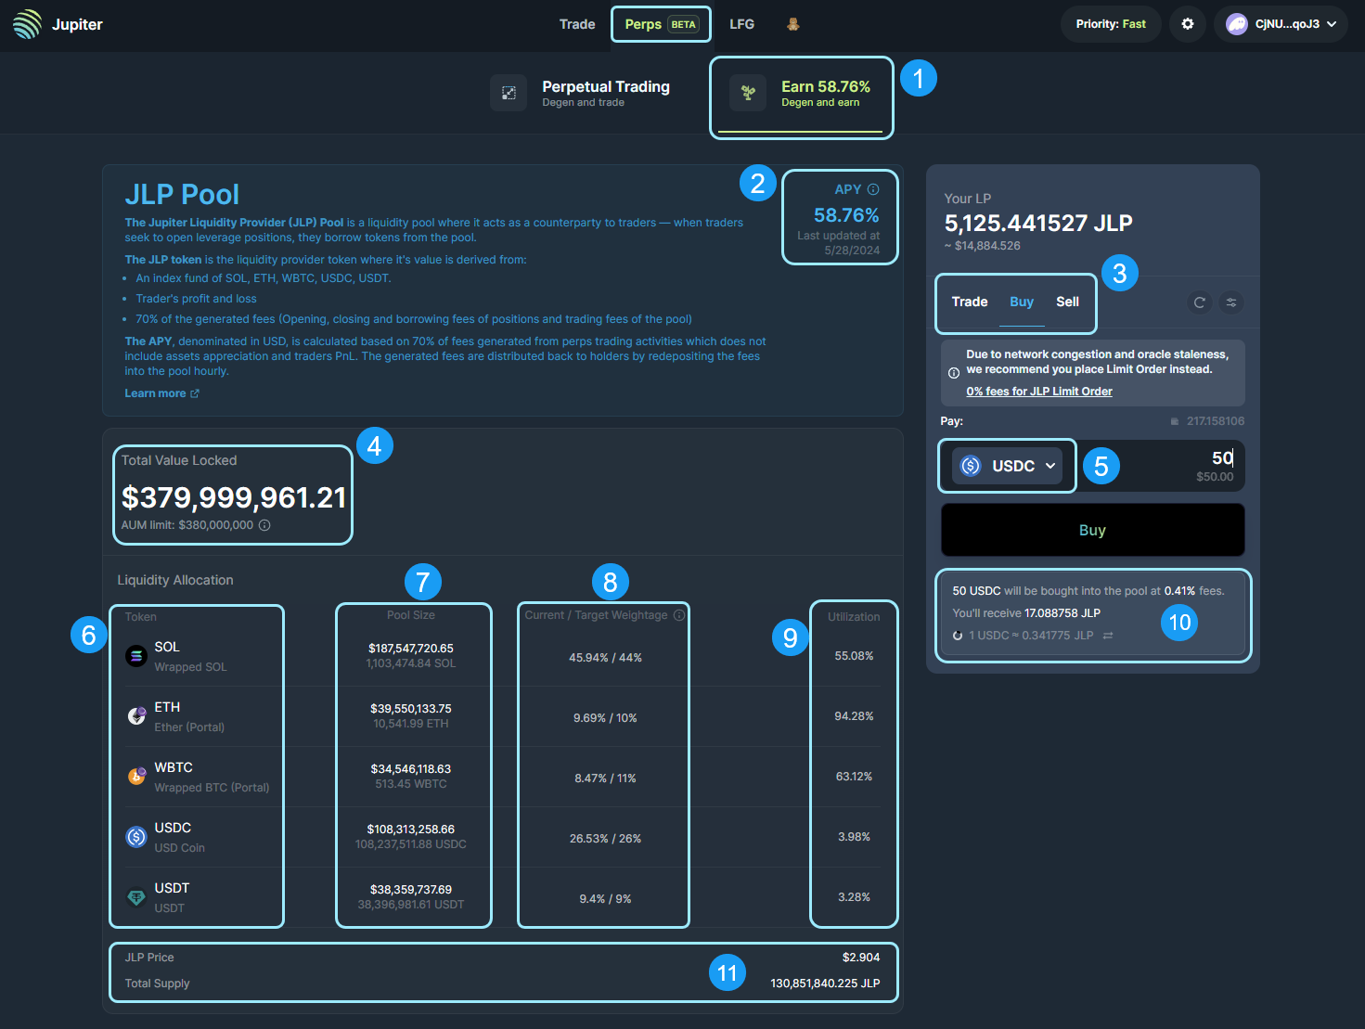Open the Trade menu item

click(576, 24)
